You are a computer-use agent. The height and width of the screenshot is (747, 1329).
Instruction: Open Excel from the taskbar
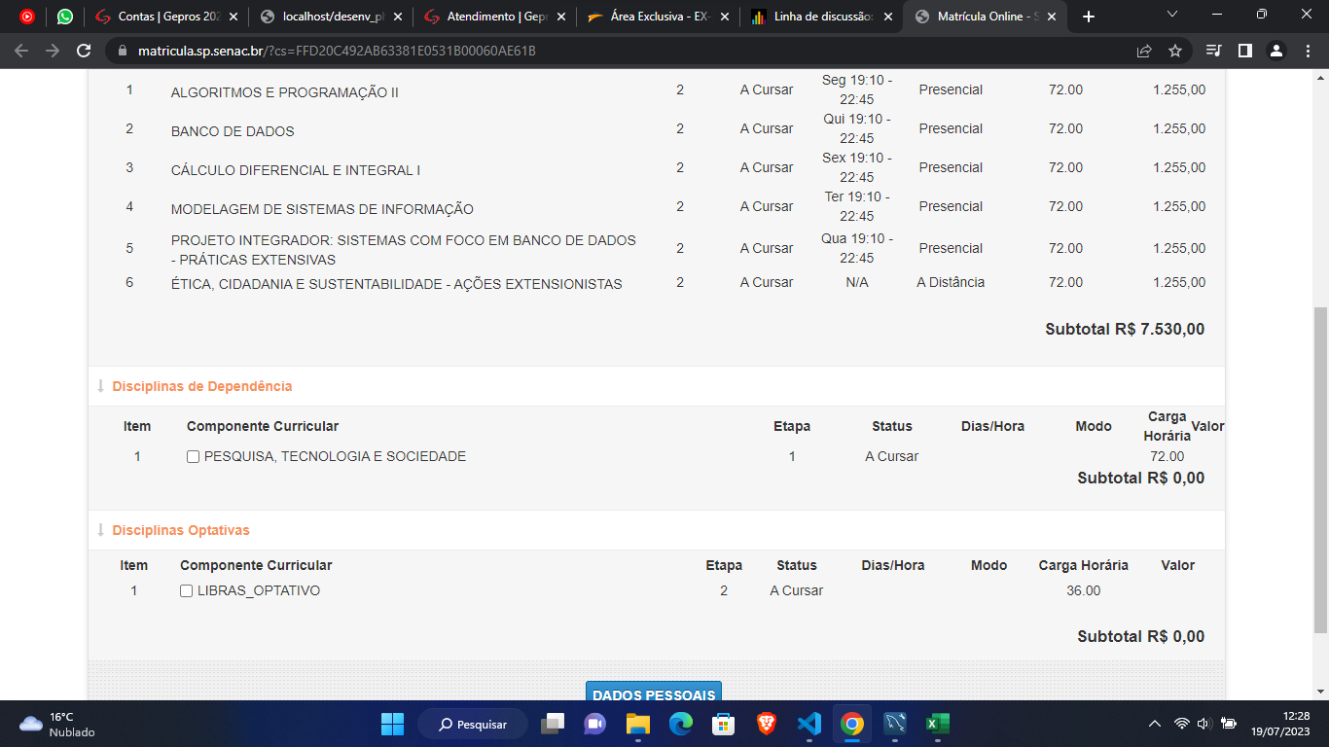[x=937, y=724]
